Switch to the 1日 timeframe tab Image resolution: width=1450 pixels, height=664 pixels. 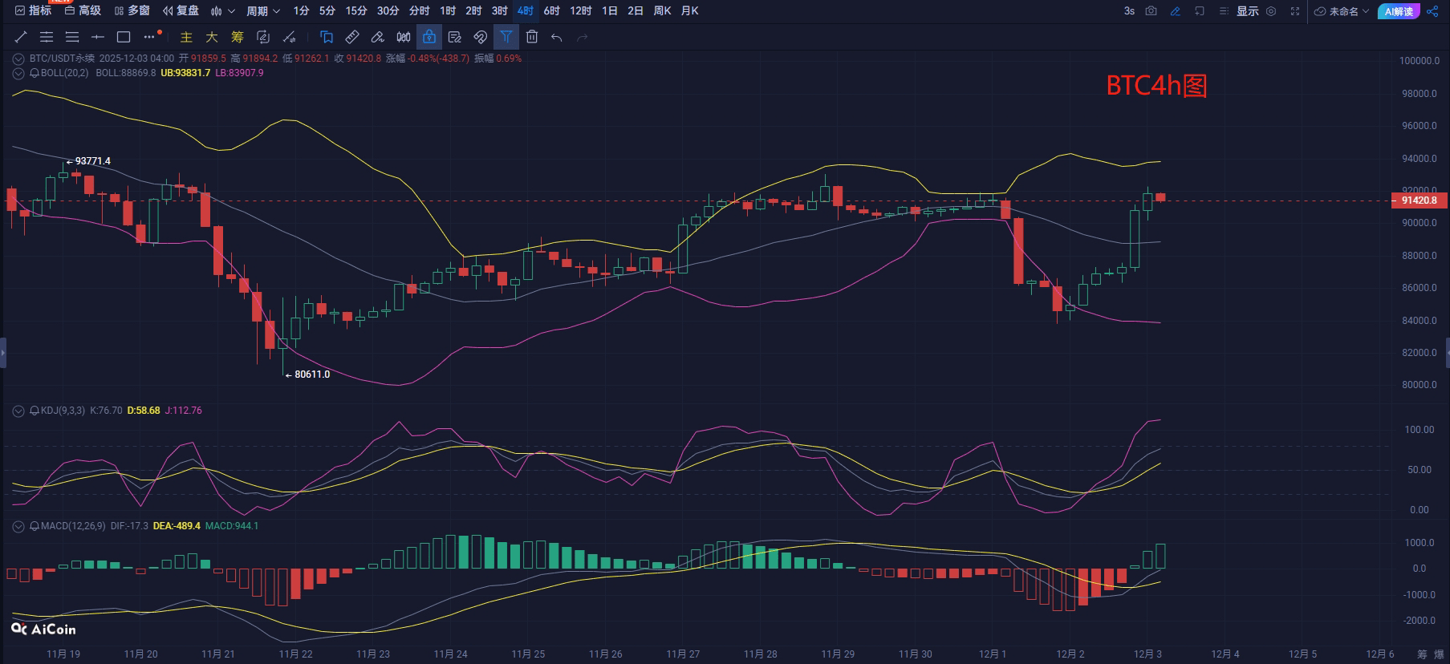(x=610, y=11)
